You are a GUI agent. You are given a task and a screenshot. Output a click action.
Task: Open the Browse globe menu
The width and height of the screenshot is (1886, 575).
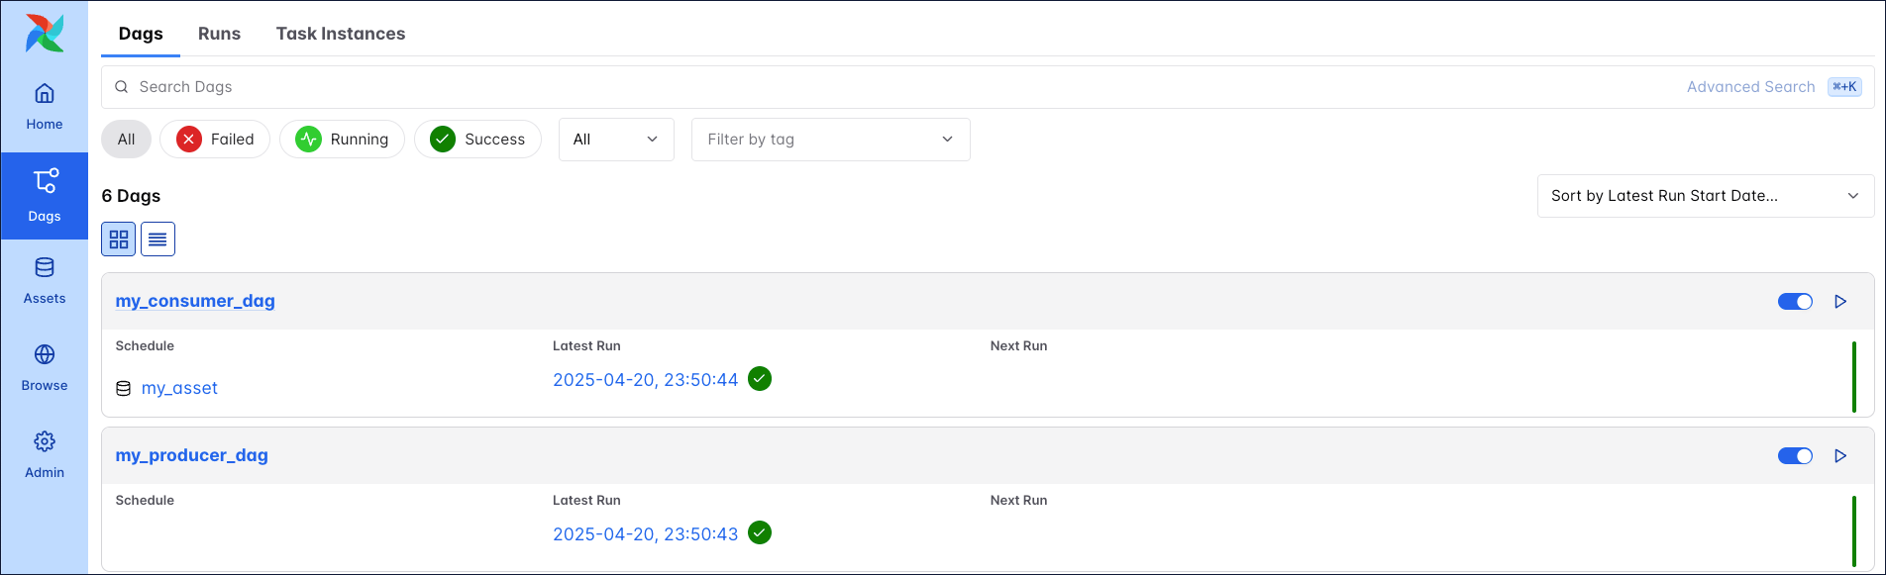click(x=45, y=368)
